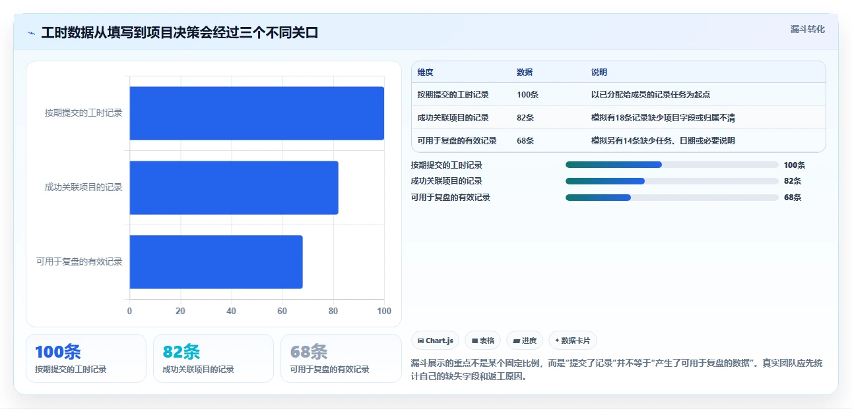Click the panel title 工时数据从填写到项目决策会经过三个不同关口
The image size is (852, 409).
(x=180, y=32)
